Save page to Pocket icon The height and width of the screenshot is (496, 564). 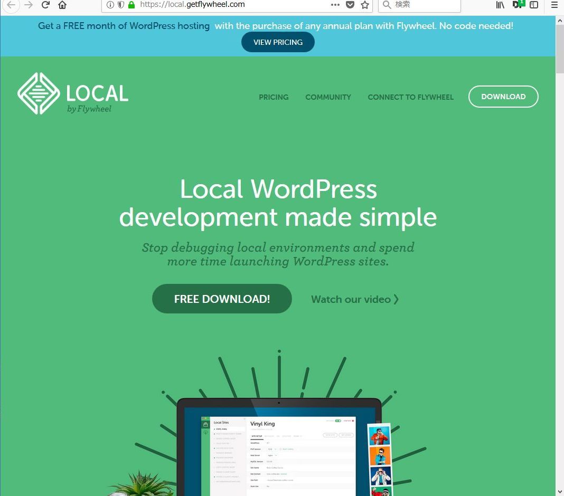pos(350,5)
